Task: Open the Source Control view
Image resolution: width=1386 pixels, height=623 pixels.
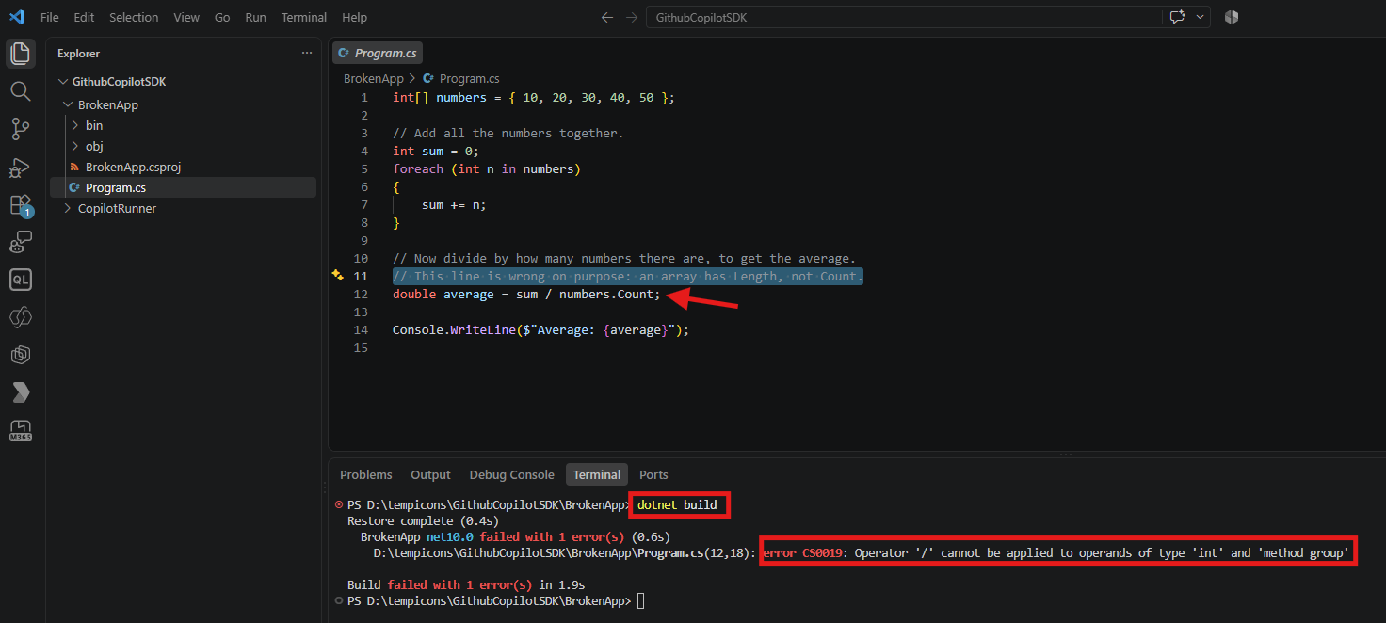Action: tap(20, 129)
